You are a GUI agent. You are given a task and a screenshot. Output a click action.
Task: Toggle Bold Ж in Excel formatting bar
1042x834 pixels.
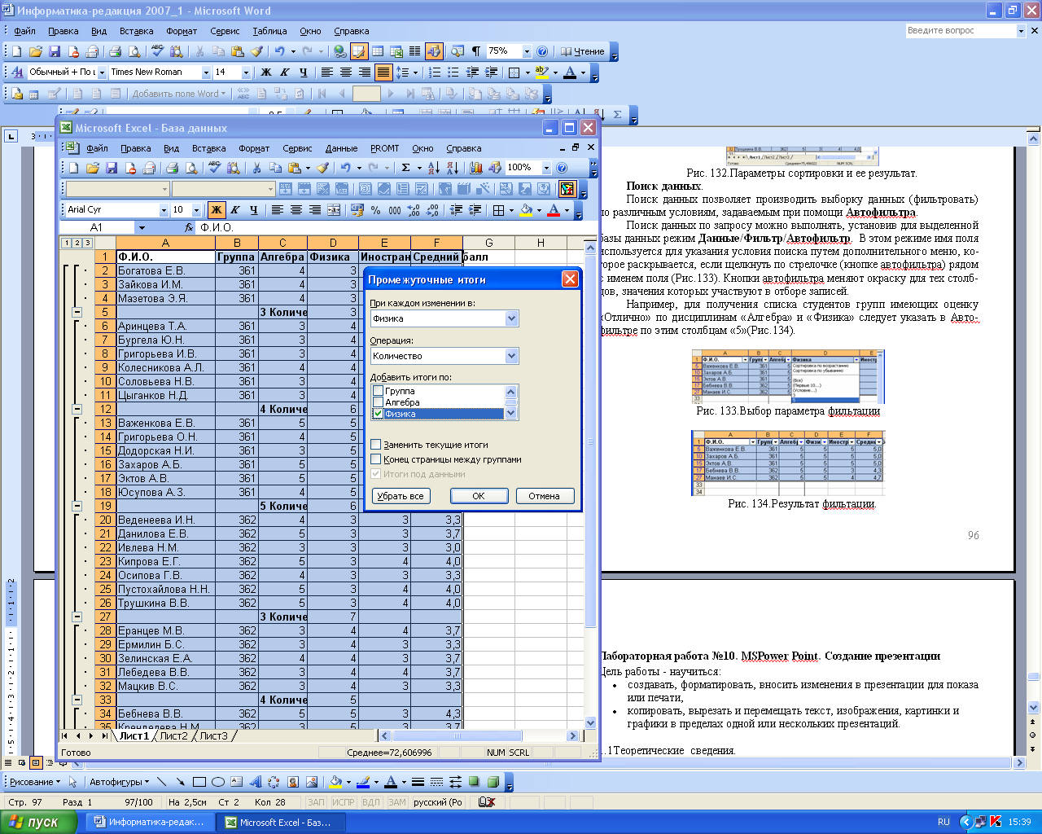tap(217, 210)
